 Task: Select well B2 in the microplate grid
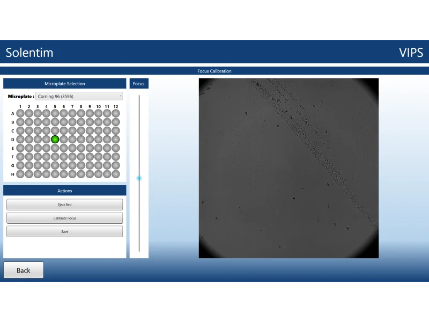29,122
